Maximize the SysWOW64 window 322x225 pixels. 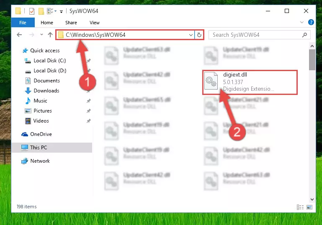click(287, 11)
